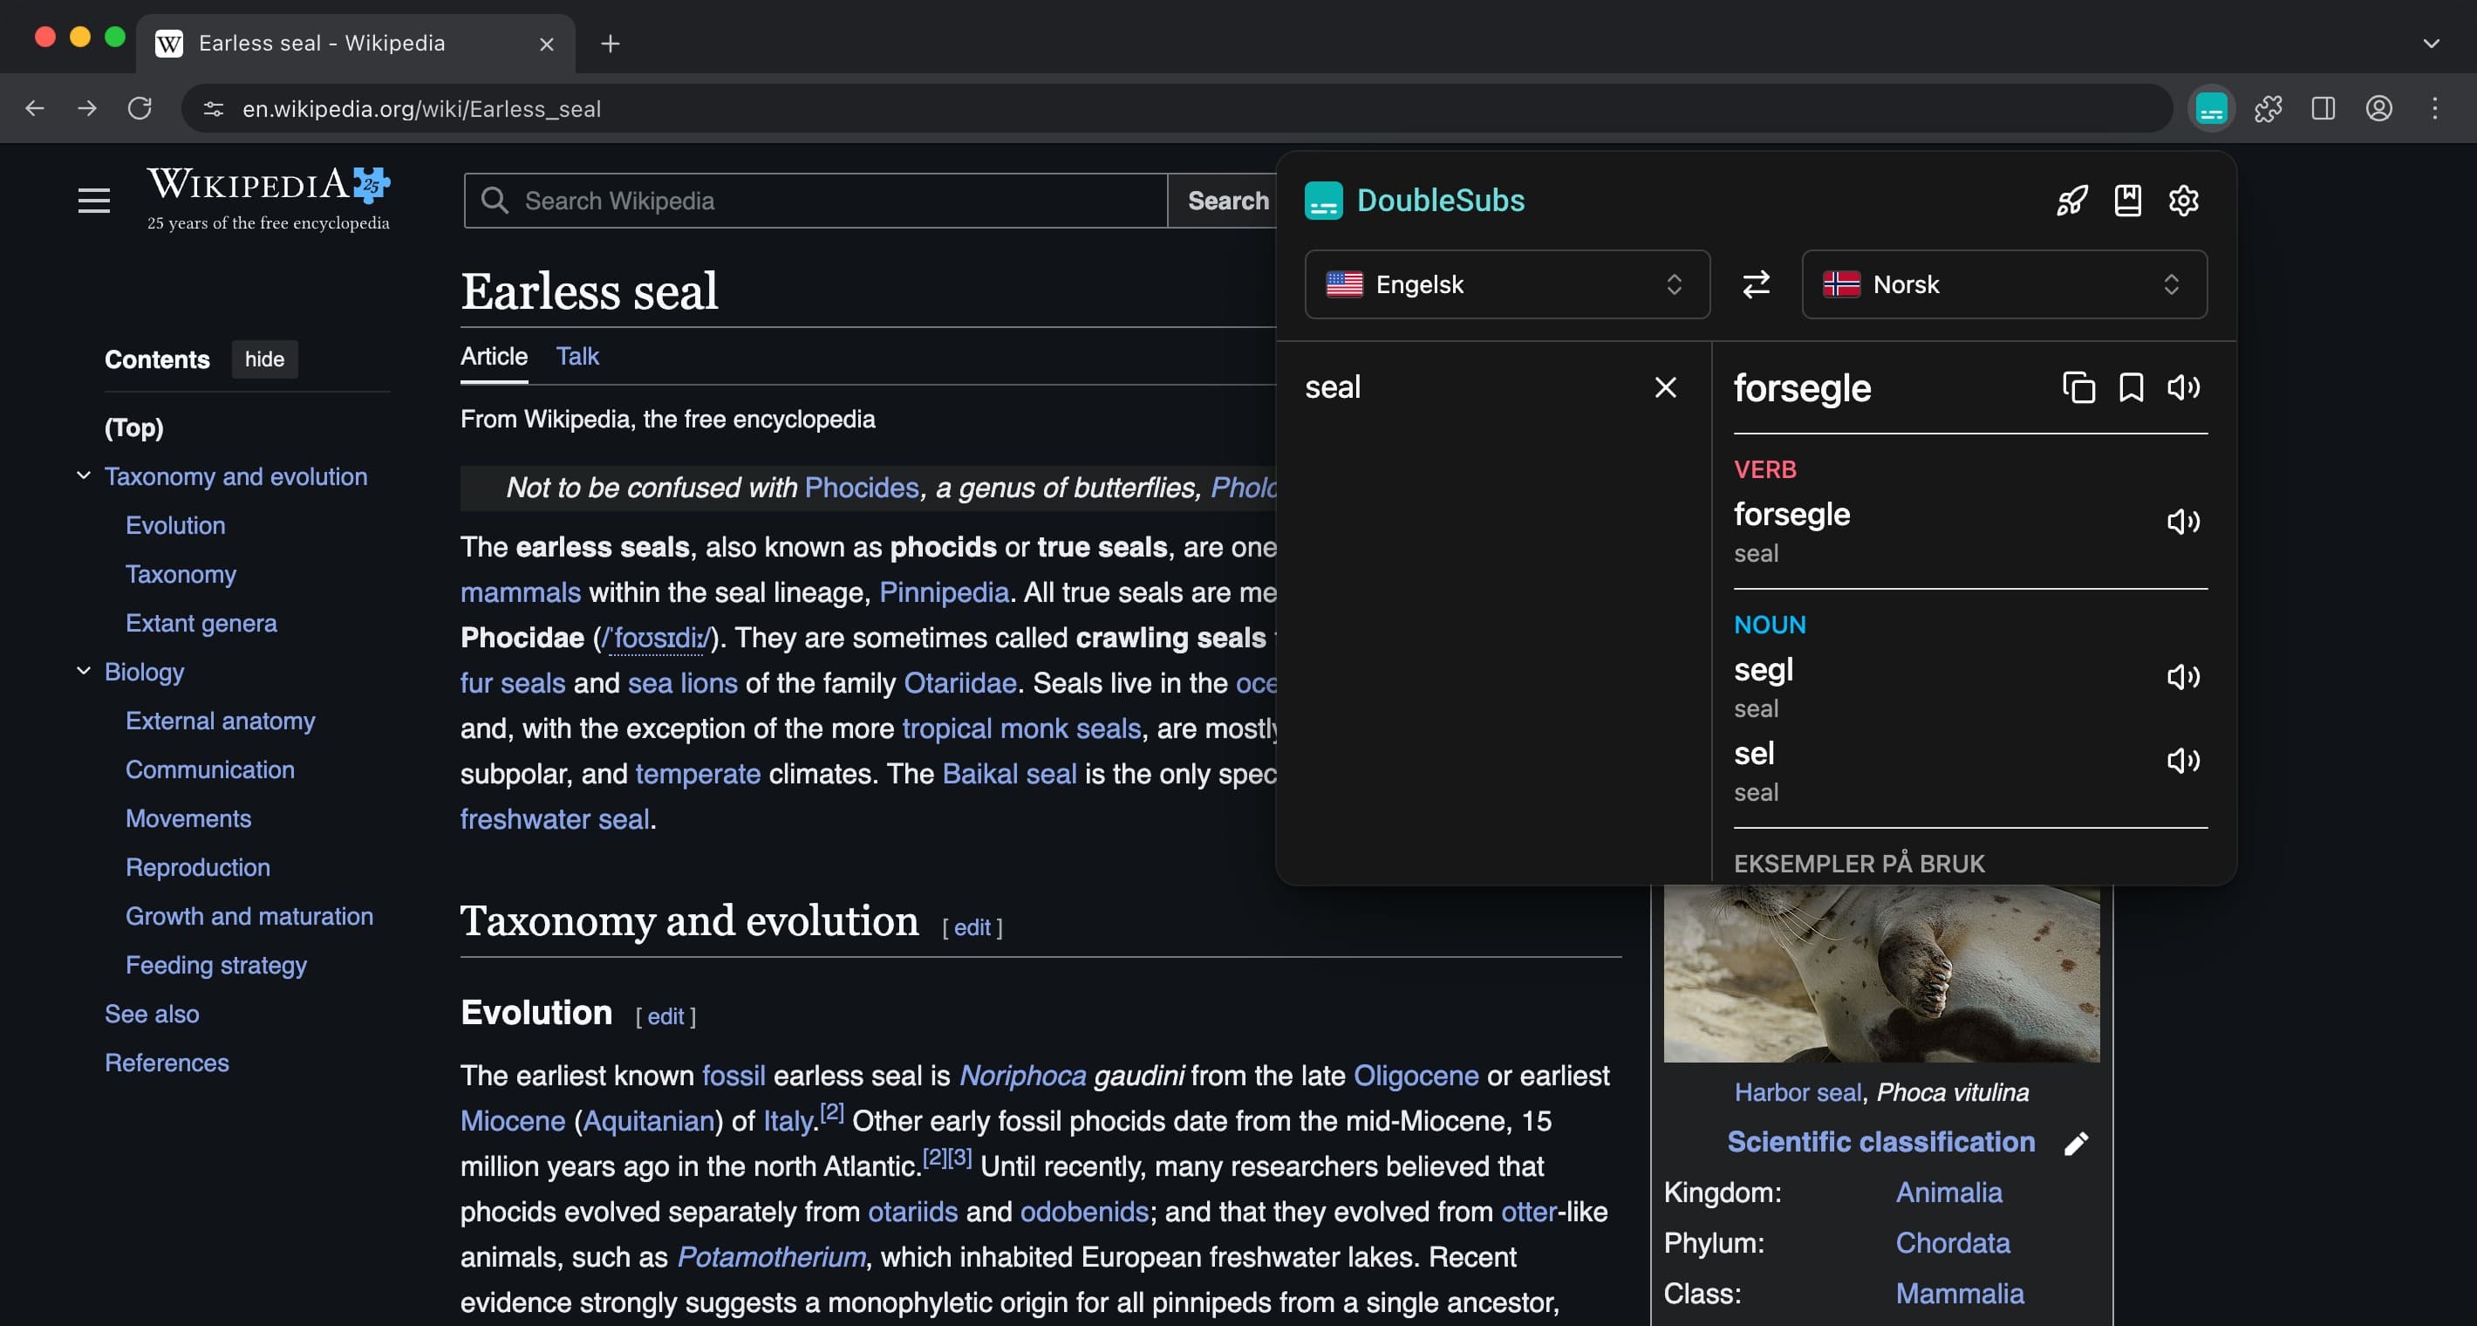Open the tropical monk seals link
The width and height of the screenshot is (2477, 1326).
pos(1021,729)
